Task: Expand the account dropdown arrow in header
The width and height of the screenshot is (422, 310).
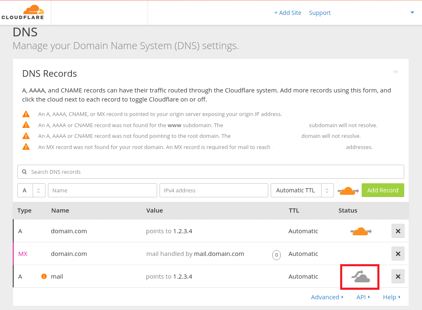Action: coord(412,13)
